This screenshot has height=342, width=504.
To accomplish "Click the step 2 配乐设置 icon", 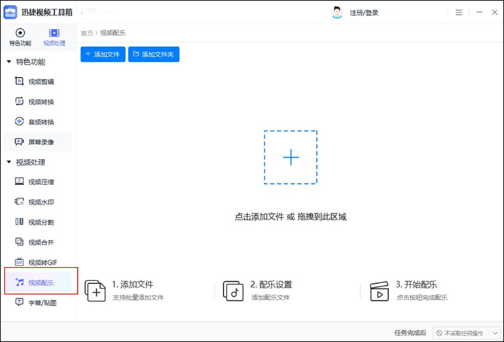I will pyautogui.click(x=233, y=291).
